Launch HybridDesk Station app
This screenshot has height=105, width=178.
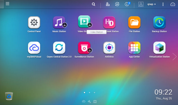[x=109, y=22]
